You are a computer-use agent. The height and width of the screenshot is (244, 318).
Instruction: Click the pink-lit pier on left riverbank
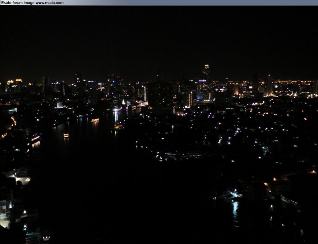36,139
